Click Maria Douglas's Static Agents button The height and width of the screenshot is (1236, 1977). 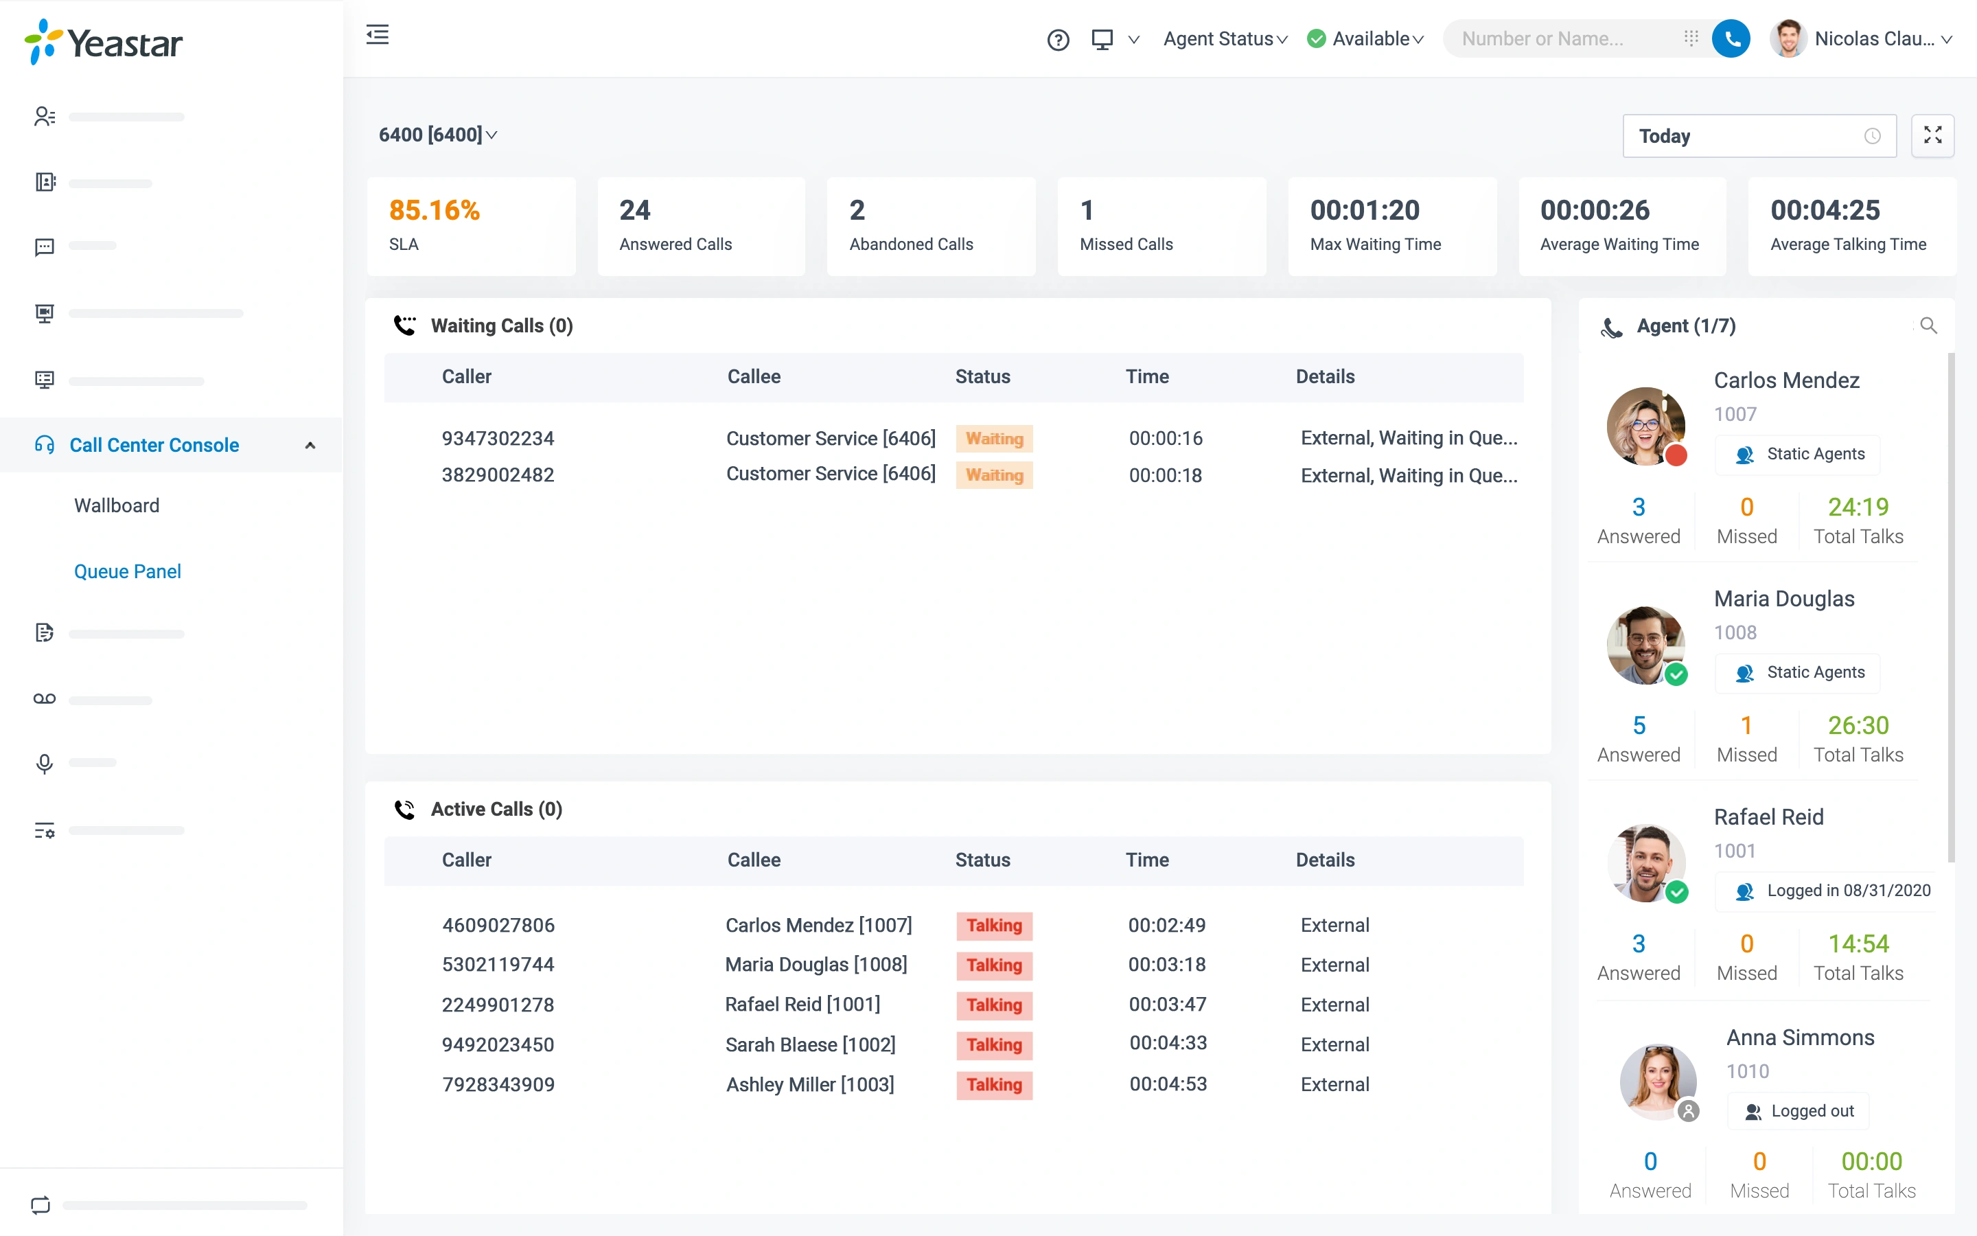point(1797,673)
